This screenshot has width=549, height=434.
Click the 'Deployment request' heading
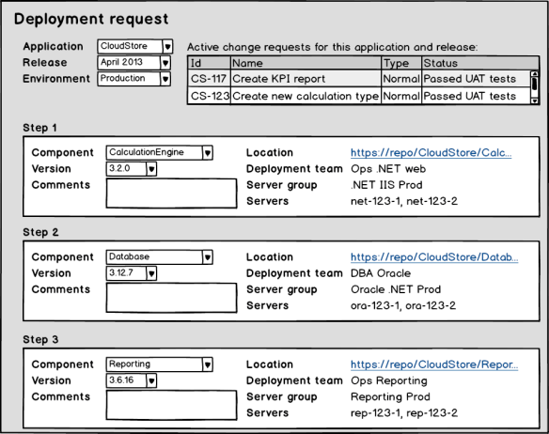[x=91, y=19]
